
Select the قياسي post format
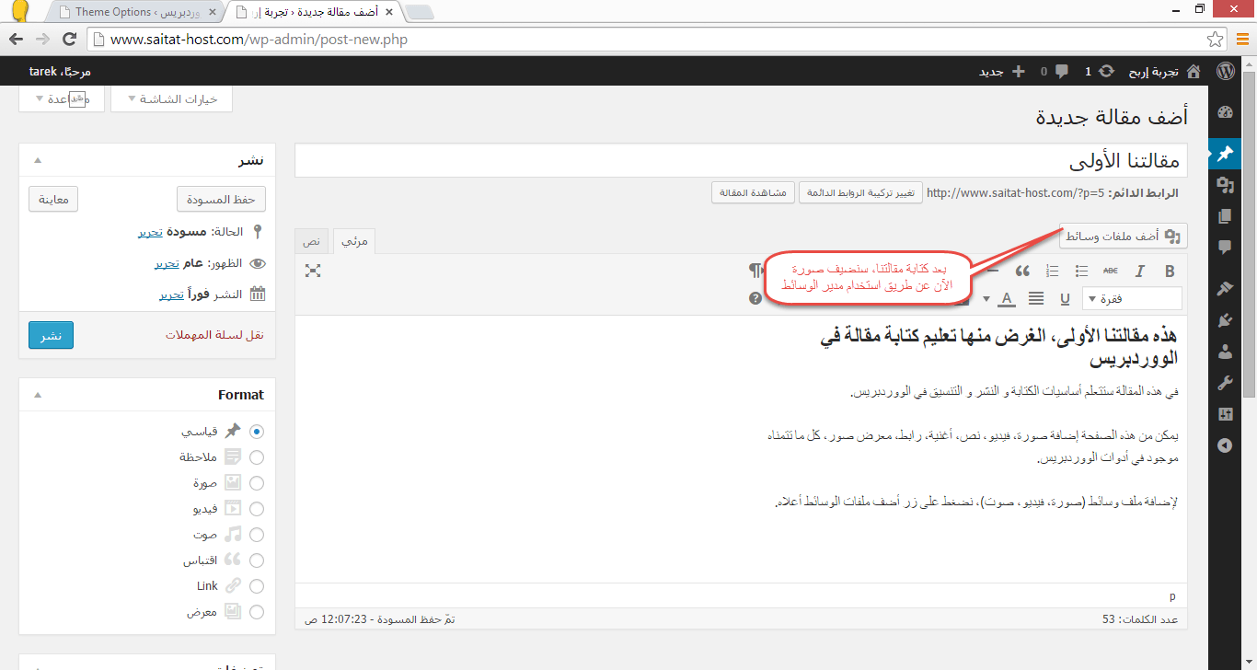pyautogui.click(x=257, y=431)
